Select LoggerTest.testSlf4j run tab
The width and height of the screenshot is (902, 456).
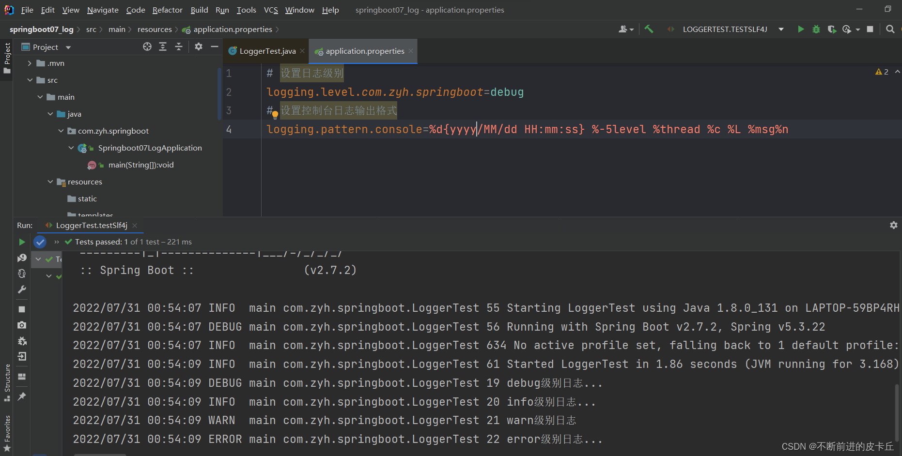92,225
